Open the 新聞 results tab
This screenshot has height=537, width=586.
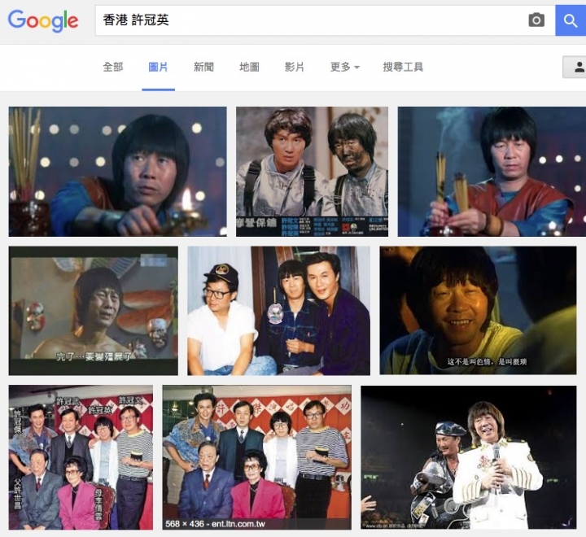203,68
